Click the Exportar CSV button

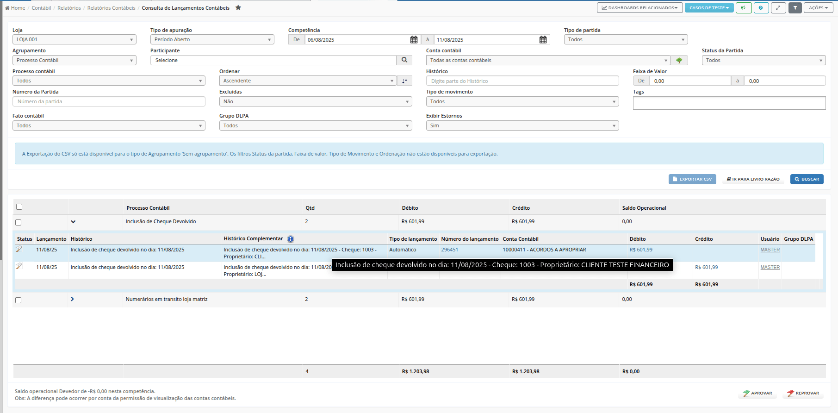coord(692,179)
